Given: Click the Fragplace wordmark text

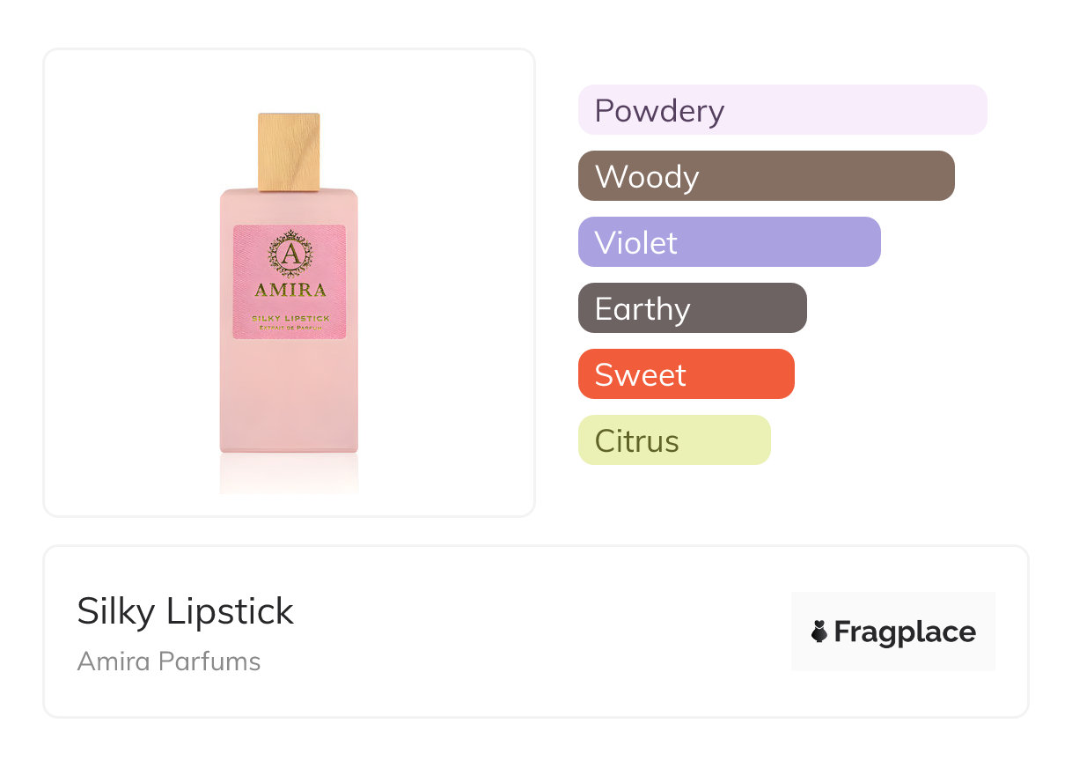Looking at the screenshot, I should pyautogui.click(x=905, y=632).
